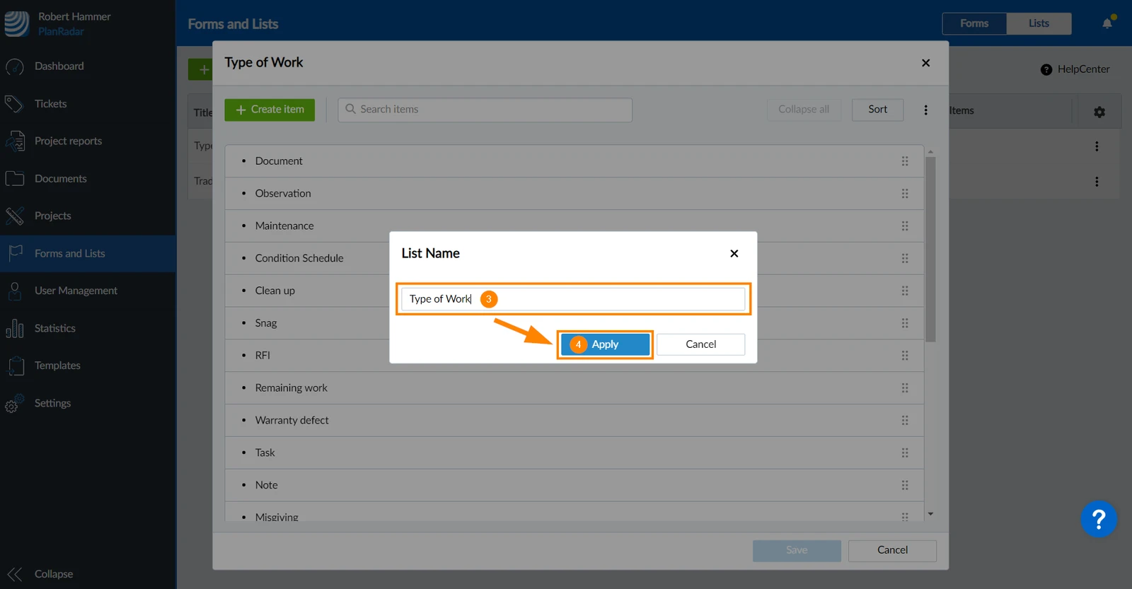Open the blue help question mark bubble

pyautogui.click(x=1098, y=520)
